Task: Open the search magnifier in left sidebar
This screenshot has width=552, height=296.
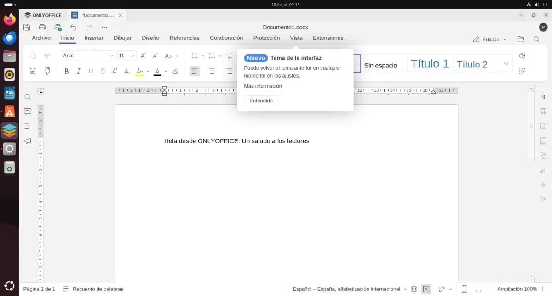Action: [x=28, y=97]
